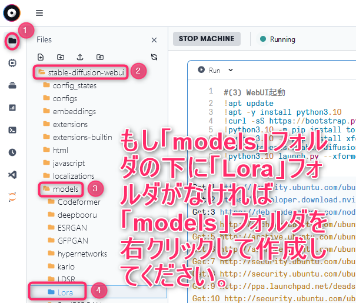Open the config_states folder
The height and width of the screenshot is (303, 356).
tap(70, 85)
